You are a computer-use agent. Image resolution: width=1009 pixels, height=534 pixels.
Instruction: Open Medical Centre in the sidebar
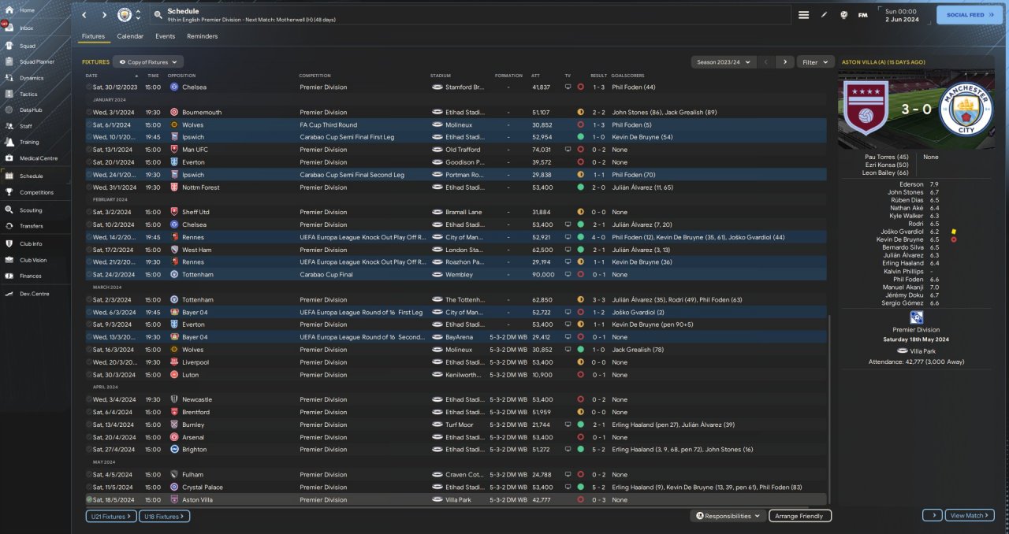[38, 158]
